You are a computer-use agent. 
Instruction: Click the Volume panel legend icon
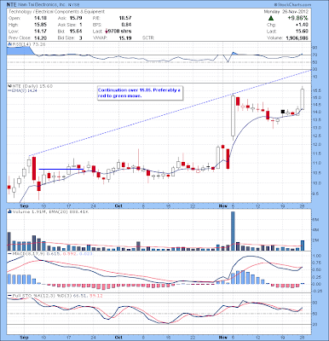[x=9, y=211]
